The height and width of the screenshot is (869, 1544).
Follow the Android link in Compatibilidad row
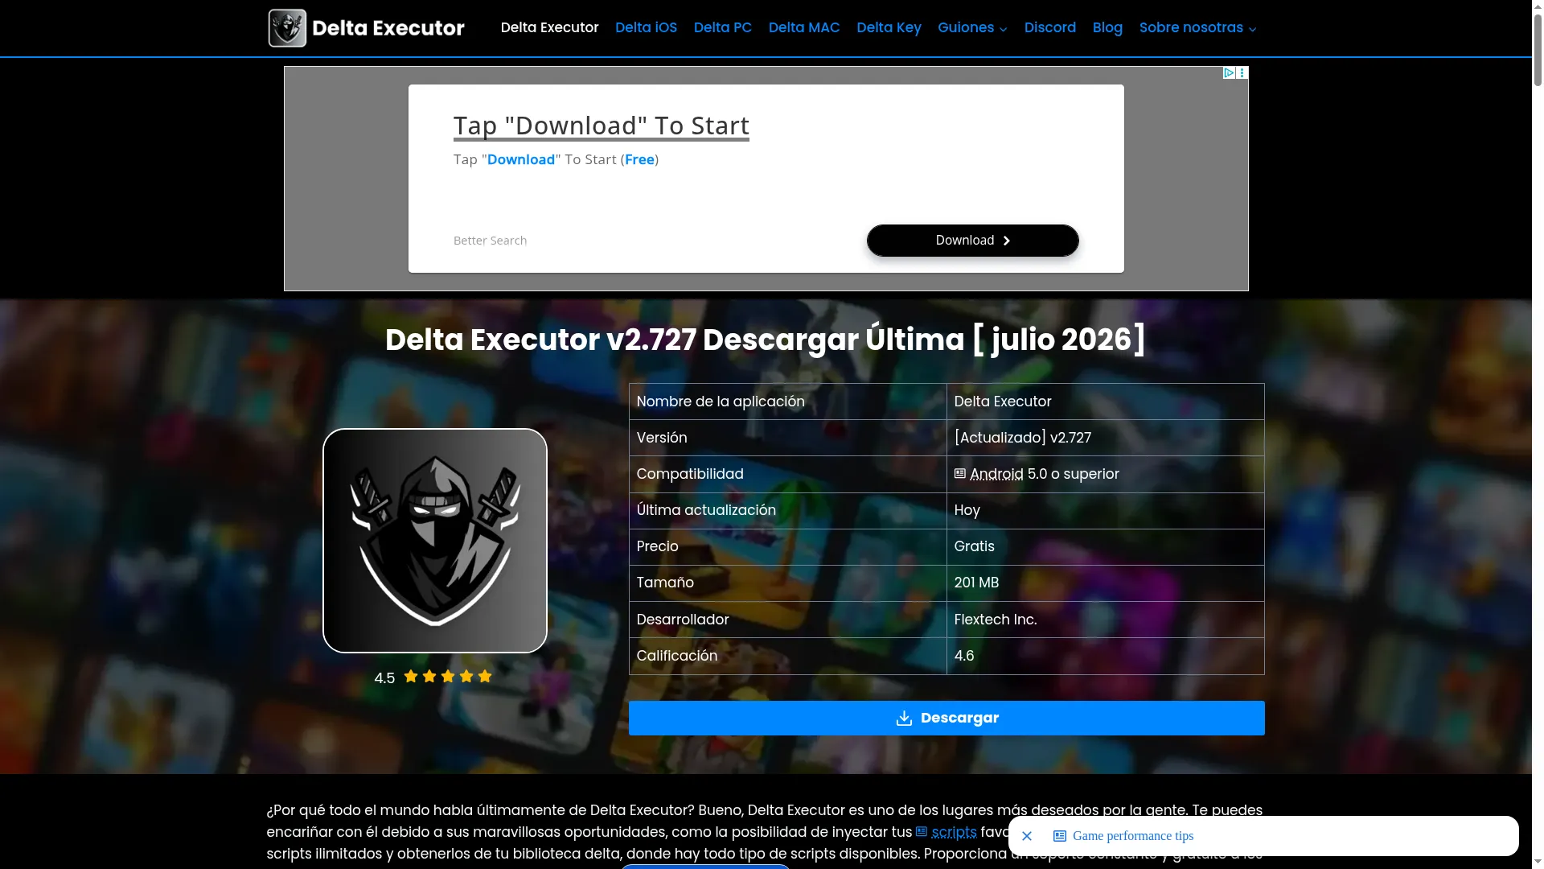[996, 474]
